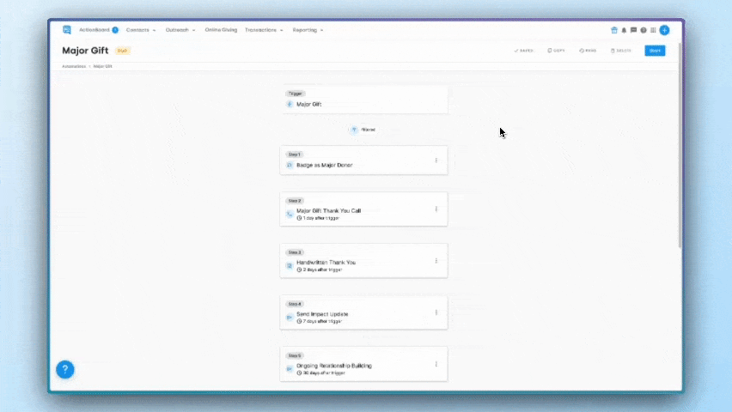Open options menu for Send Impact Update
This screenshot has height=412, width=732.
[x=436, y=312]
